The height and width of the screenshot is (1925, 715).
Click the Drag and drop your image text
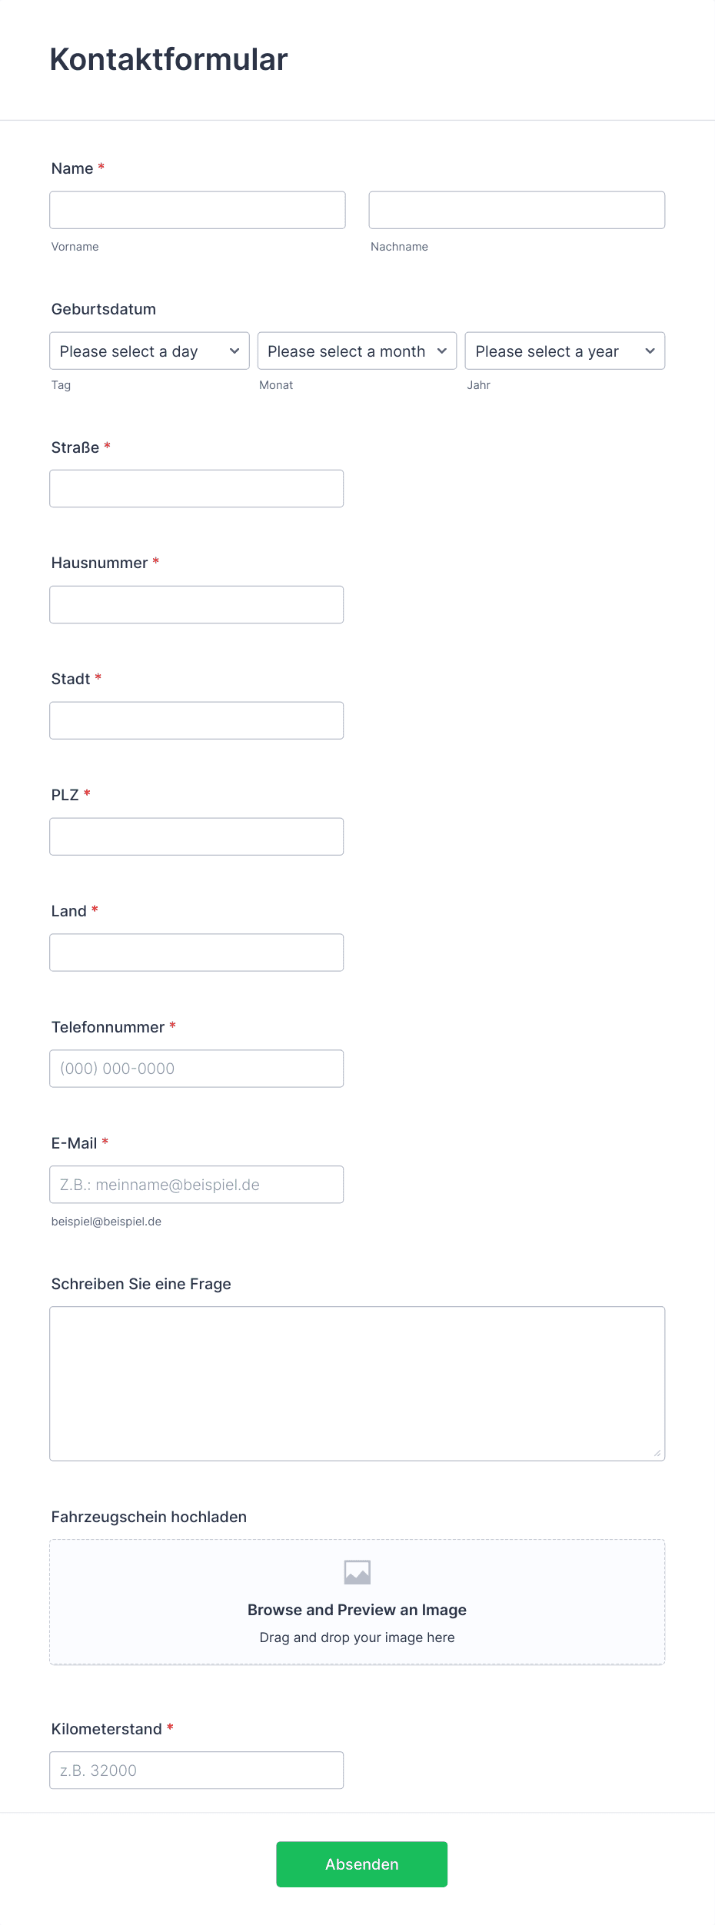[357, 1637]
